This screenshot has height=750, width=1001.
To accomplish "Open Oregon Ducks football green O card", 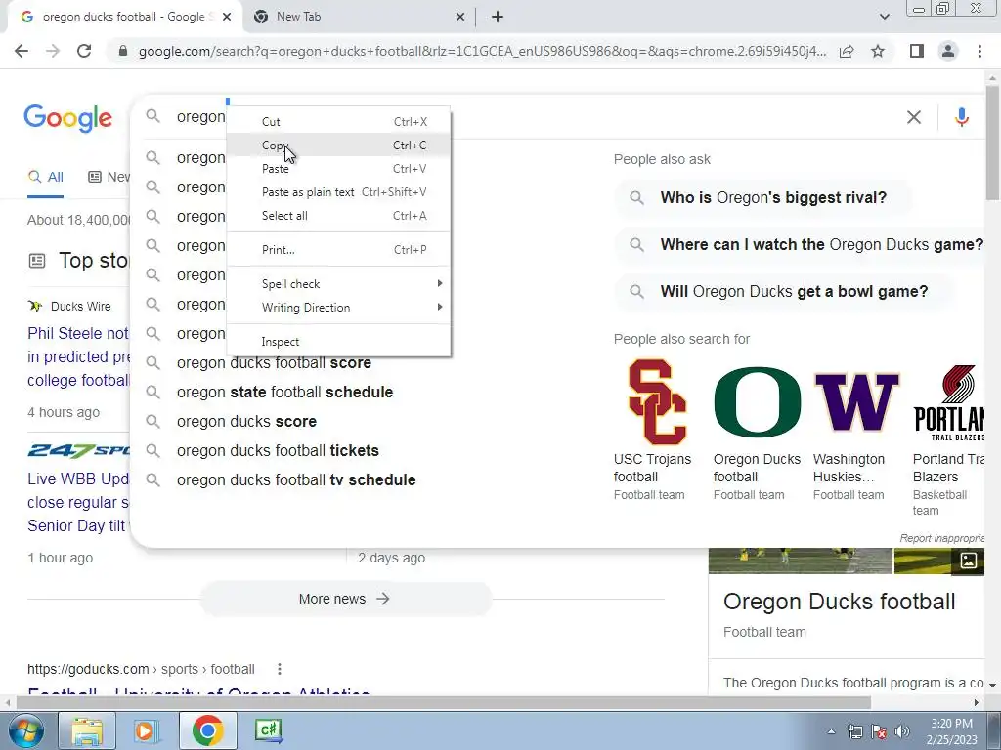I will 758,430.
